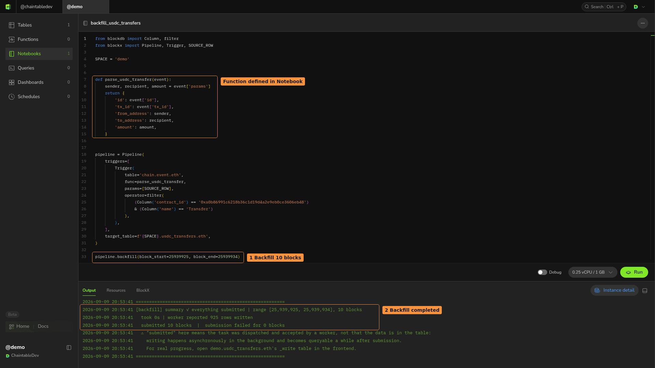Image resolution: width=655 pixels, height=368 pixels.
Task: Click the green user avatar icon
Action: (x=636, y=7)
